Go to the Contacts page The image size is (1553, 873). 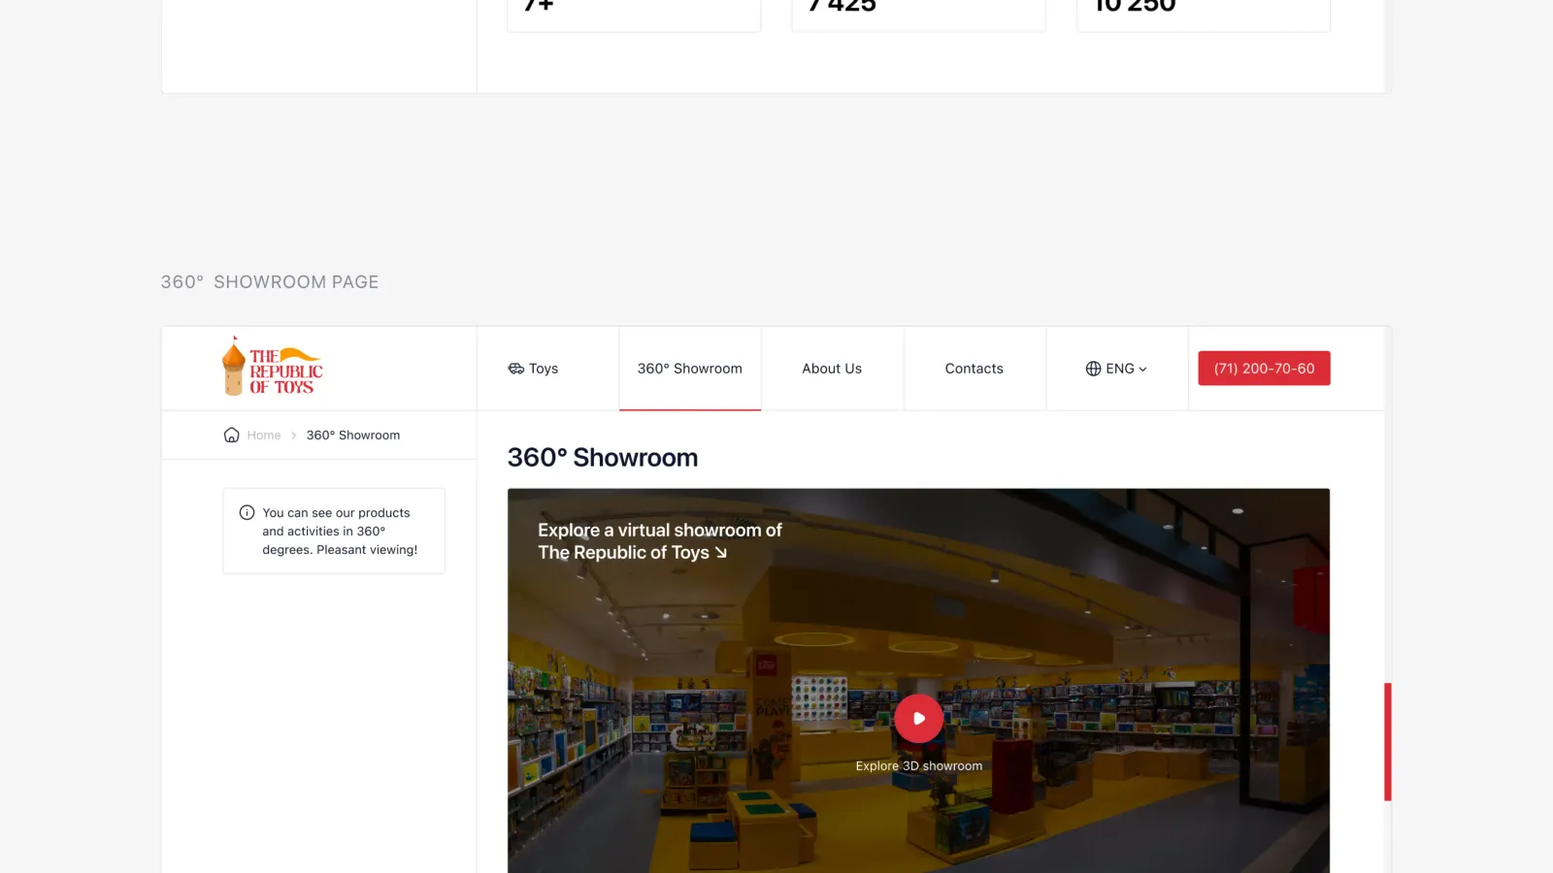pos(975,369)
